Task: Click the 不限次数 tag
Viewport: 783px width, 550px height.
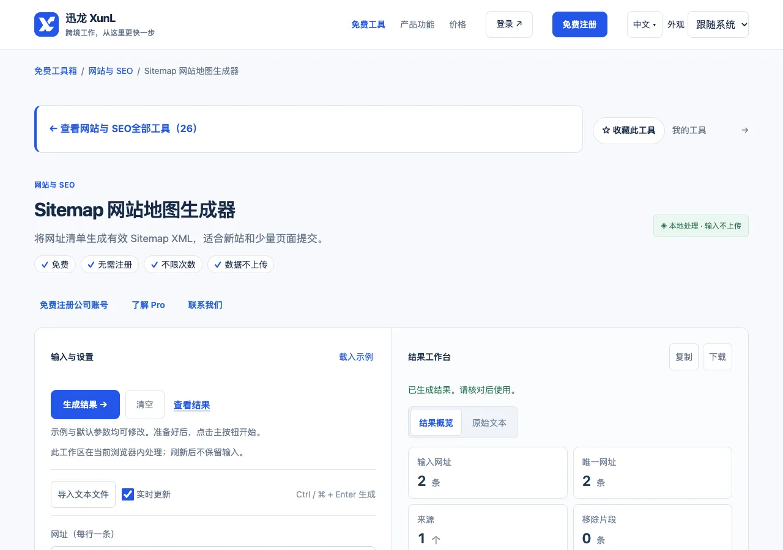Action: click(x=173, y=265)
